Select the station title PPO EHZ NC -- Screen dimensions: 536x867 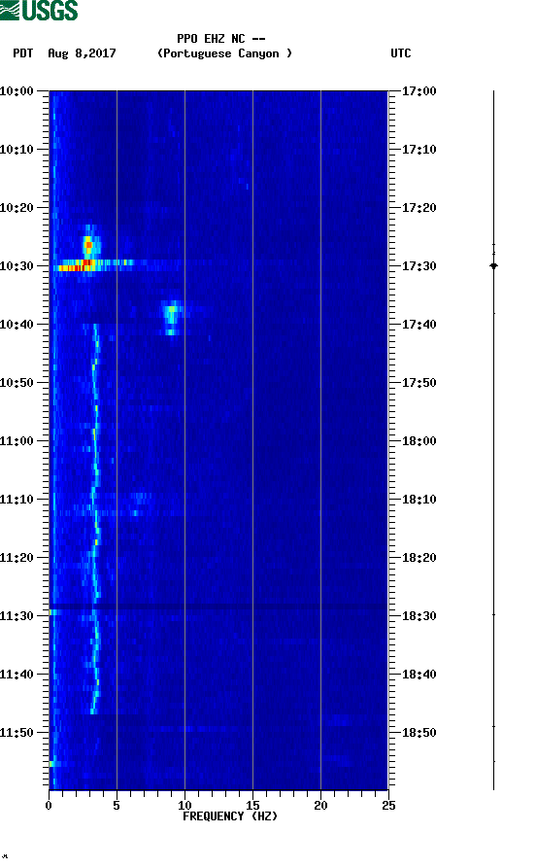(x=221, y=39)
